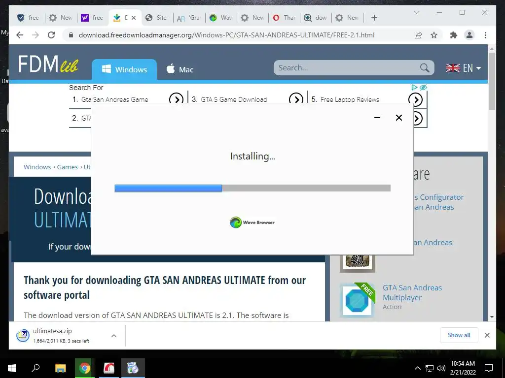Click the Wave Browser logo in installer
The height and width of the screenshot is (378, 505).
(252, 222)
